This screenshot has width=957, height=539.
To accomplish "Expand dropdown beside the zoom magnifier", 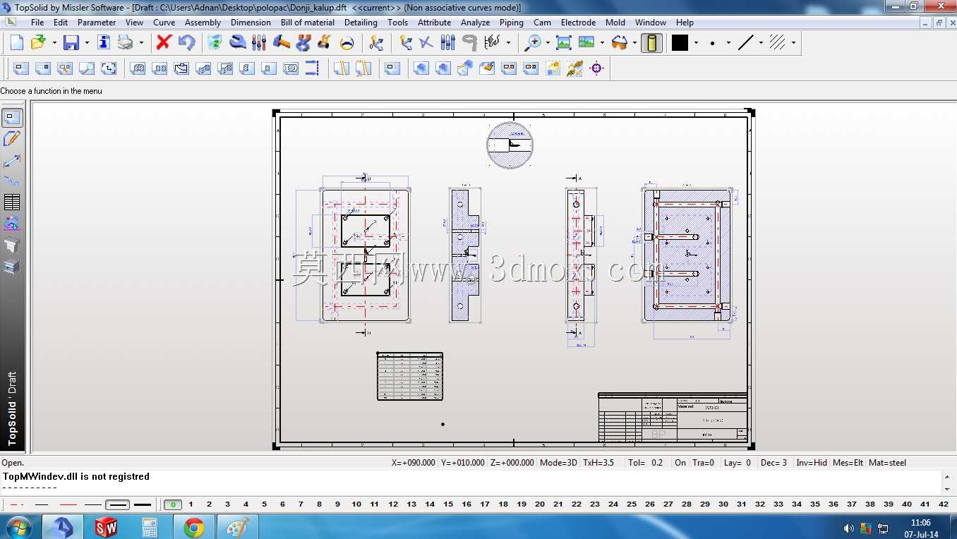I will [x=548, y=43].
